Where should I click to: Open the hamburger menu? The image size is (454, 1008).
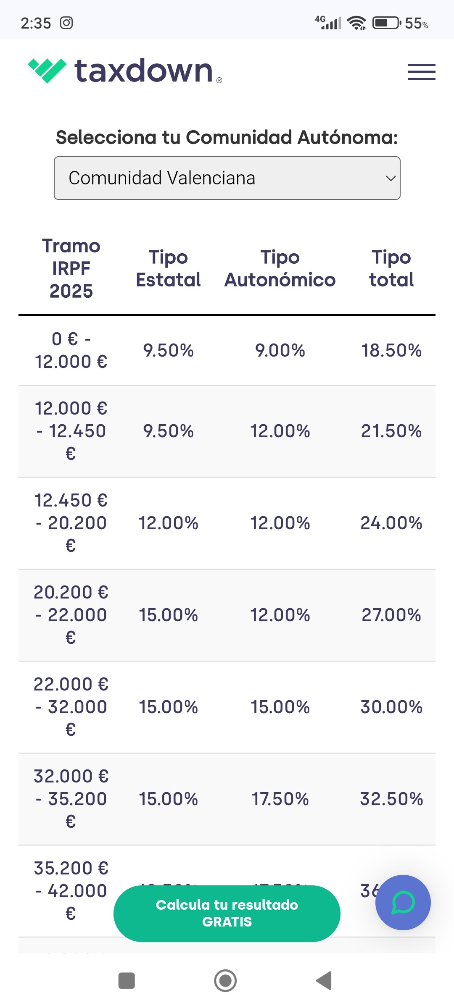421,72
